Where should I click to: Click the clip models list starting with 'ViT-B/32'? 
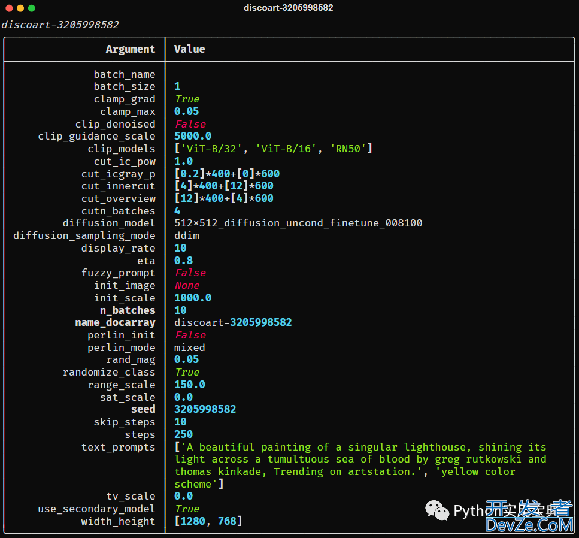pyautogui.click(x=273, y=149)
